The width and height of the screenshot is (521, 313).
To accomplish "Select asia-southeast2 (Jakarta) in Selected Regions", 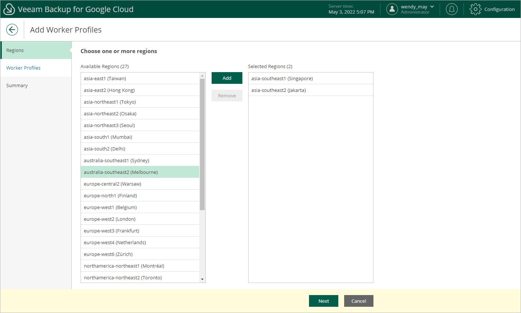I will click(311, 90).
